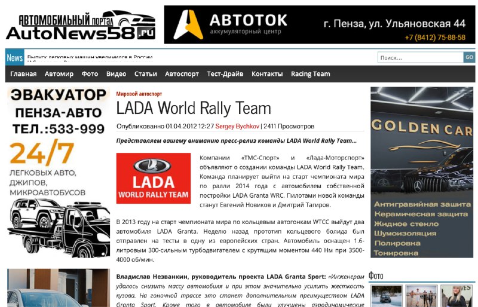The width and height of the screenshot is (478, 307).
Task: Click the "2411 Просмотров" view count text
Action: pos(289,126)
